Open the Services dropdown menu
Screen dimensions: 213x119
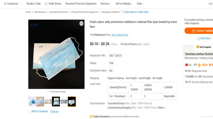pyautogui.click(x=106, y=4)
